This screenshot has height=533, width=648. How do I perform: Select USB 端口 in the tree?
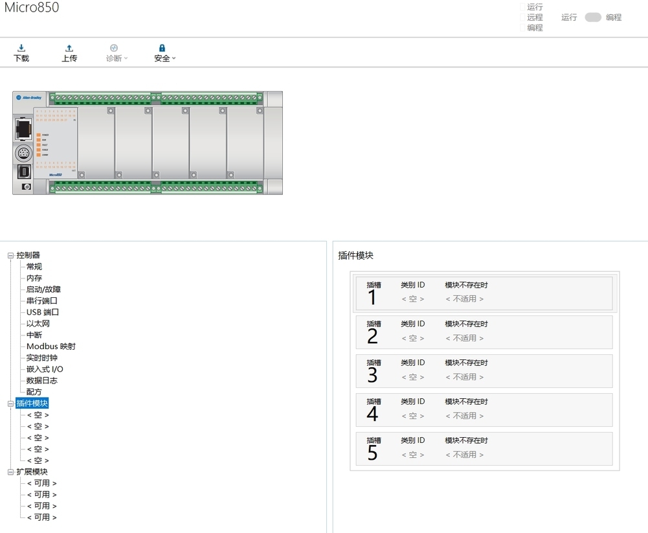coord(43,312)
